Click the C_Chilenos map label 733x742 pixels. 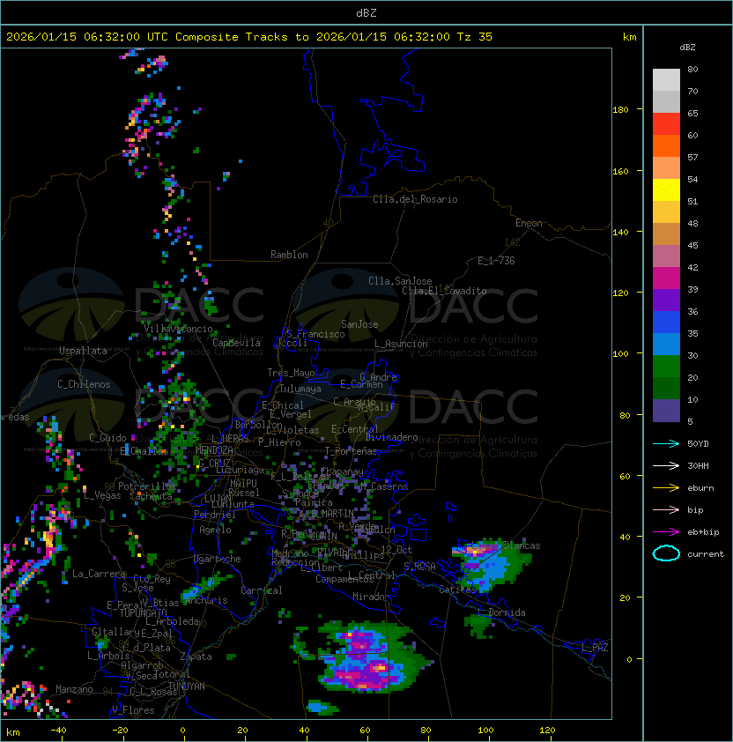click(x=84, y=383)
